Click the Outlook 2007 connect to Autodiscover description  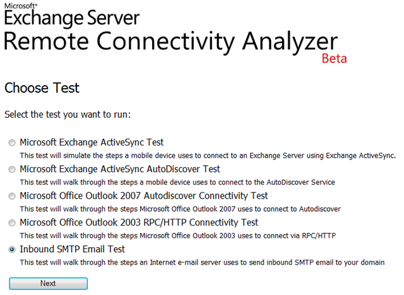[x=181, y=209]
